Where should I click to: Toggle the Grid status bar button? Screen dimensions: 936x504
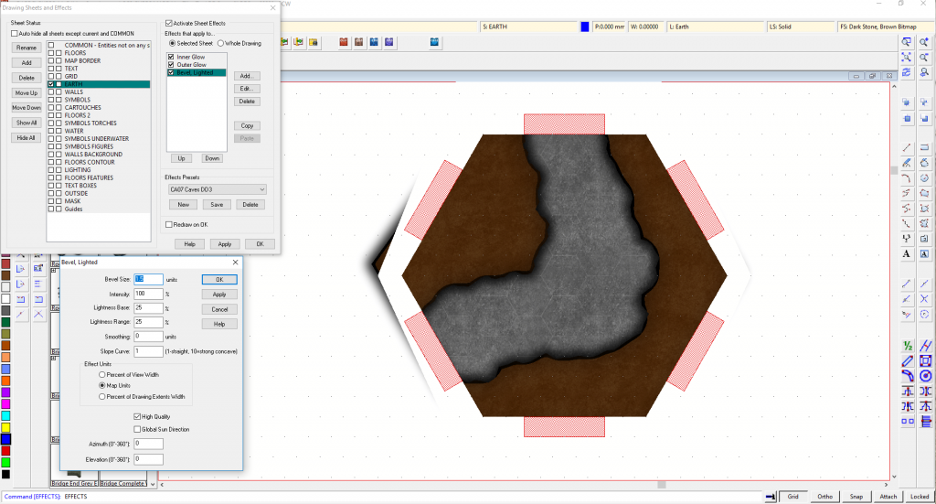793,497
